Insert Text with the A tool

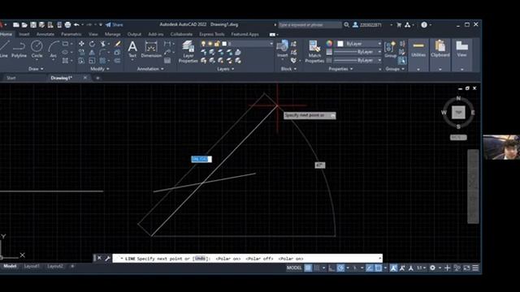pyautogui.click(x=132, y=49)
